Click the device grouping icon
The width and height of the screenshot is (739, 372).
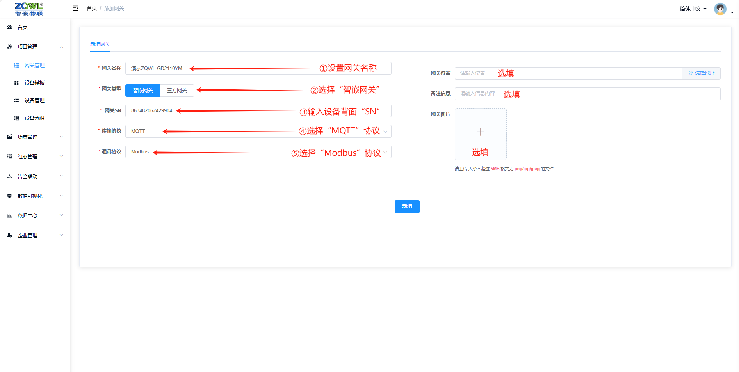pos(16,118)
